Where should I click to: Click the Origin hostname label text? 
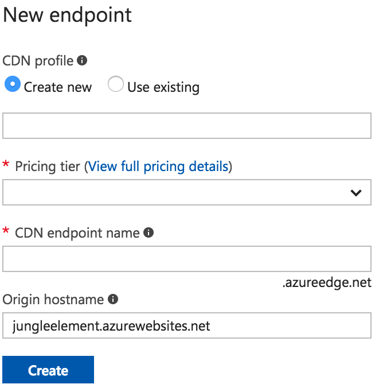(x=53, y=300)
